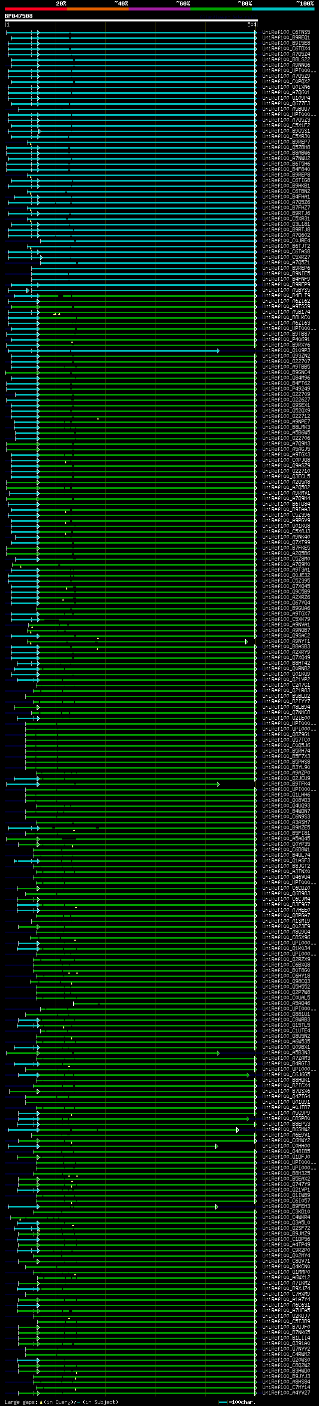The width and height of the screenshot is (319, 1406).
Task: Click the Large gaps legend text
Action: (61, 1402)
